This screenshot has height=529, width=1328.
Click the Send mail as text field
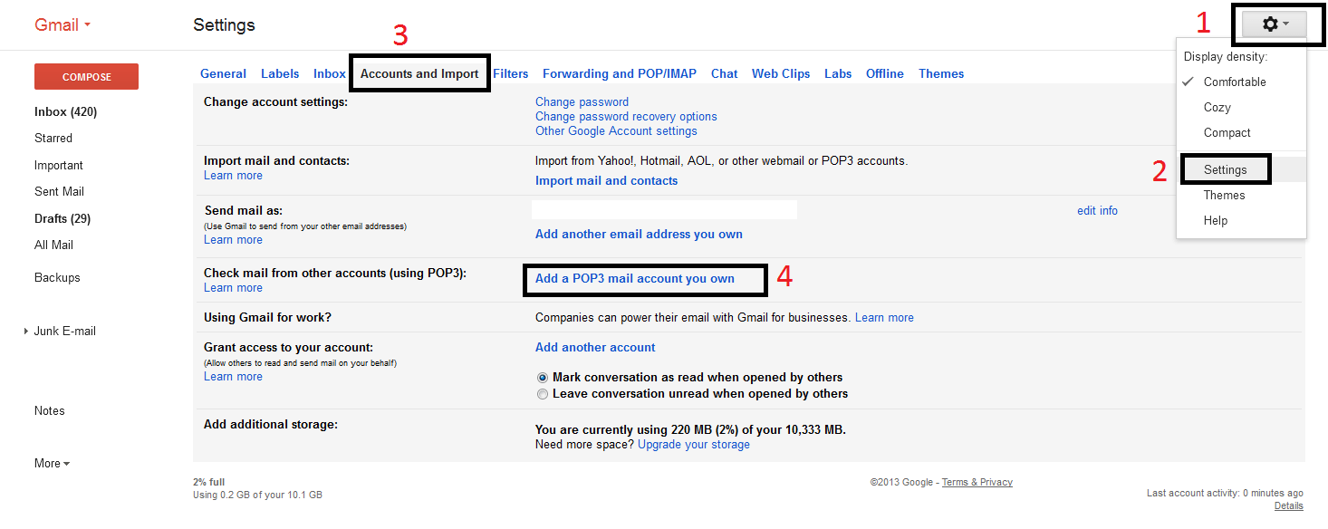[664, 209]
